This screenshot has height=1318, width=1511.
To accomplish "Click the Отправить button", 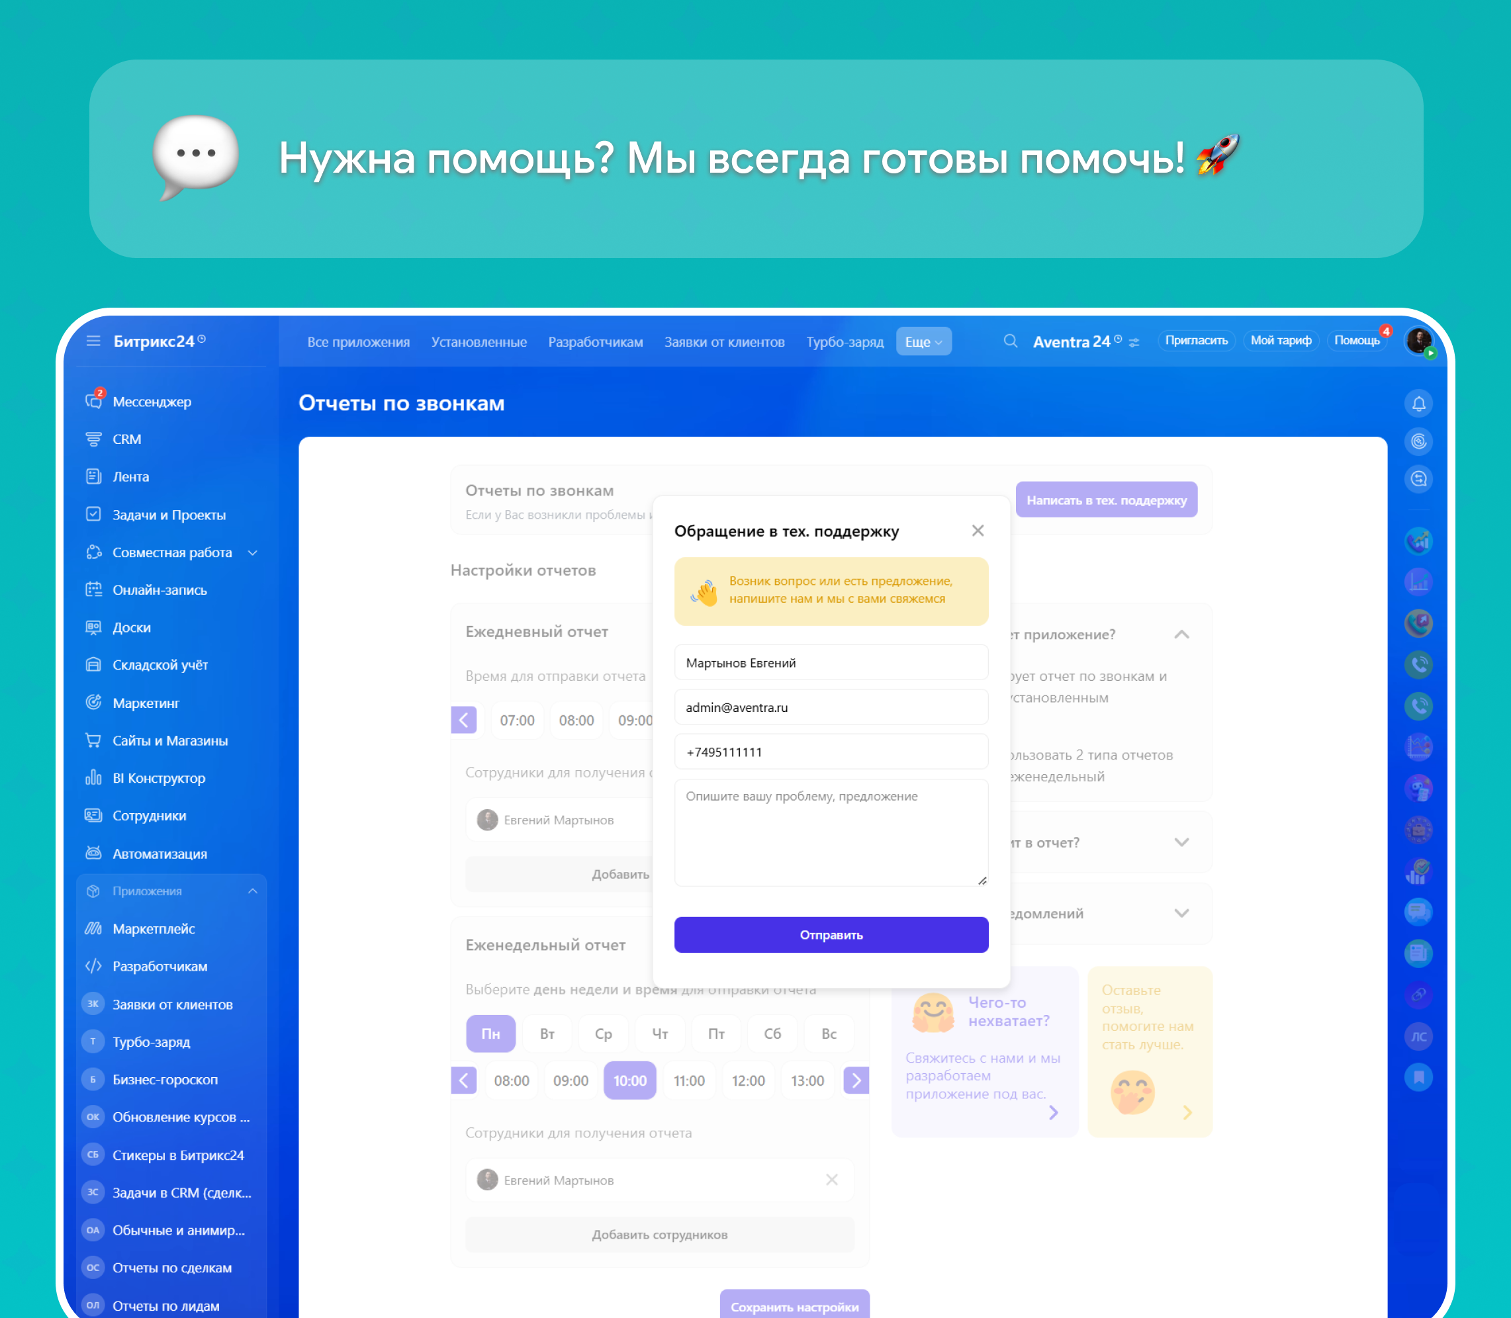I will (x=831, y=935).
